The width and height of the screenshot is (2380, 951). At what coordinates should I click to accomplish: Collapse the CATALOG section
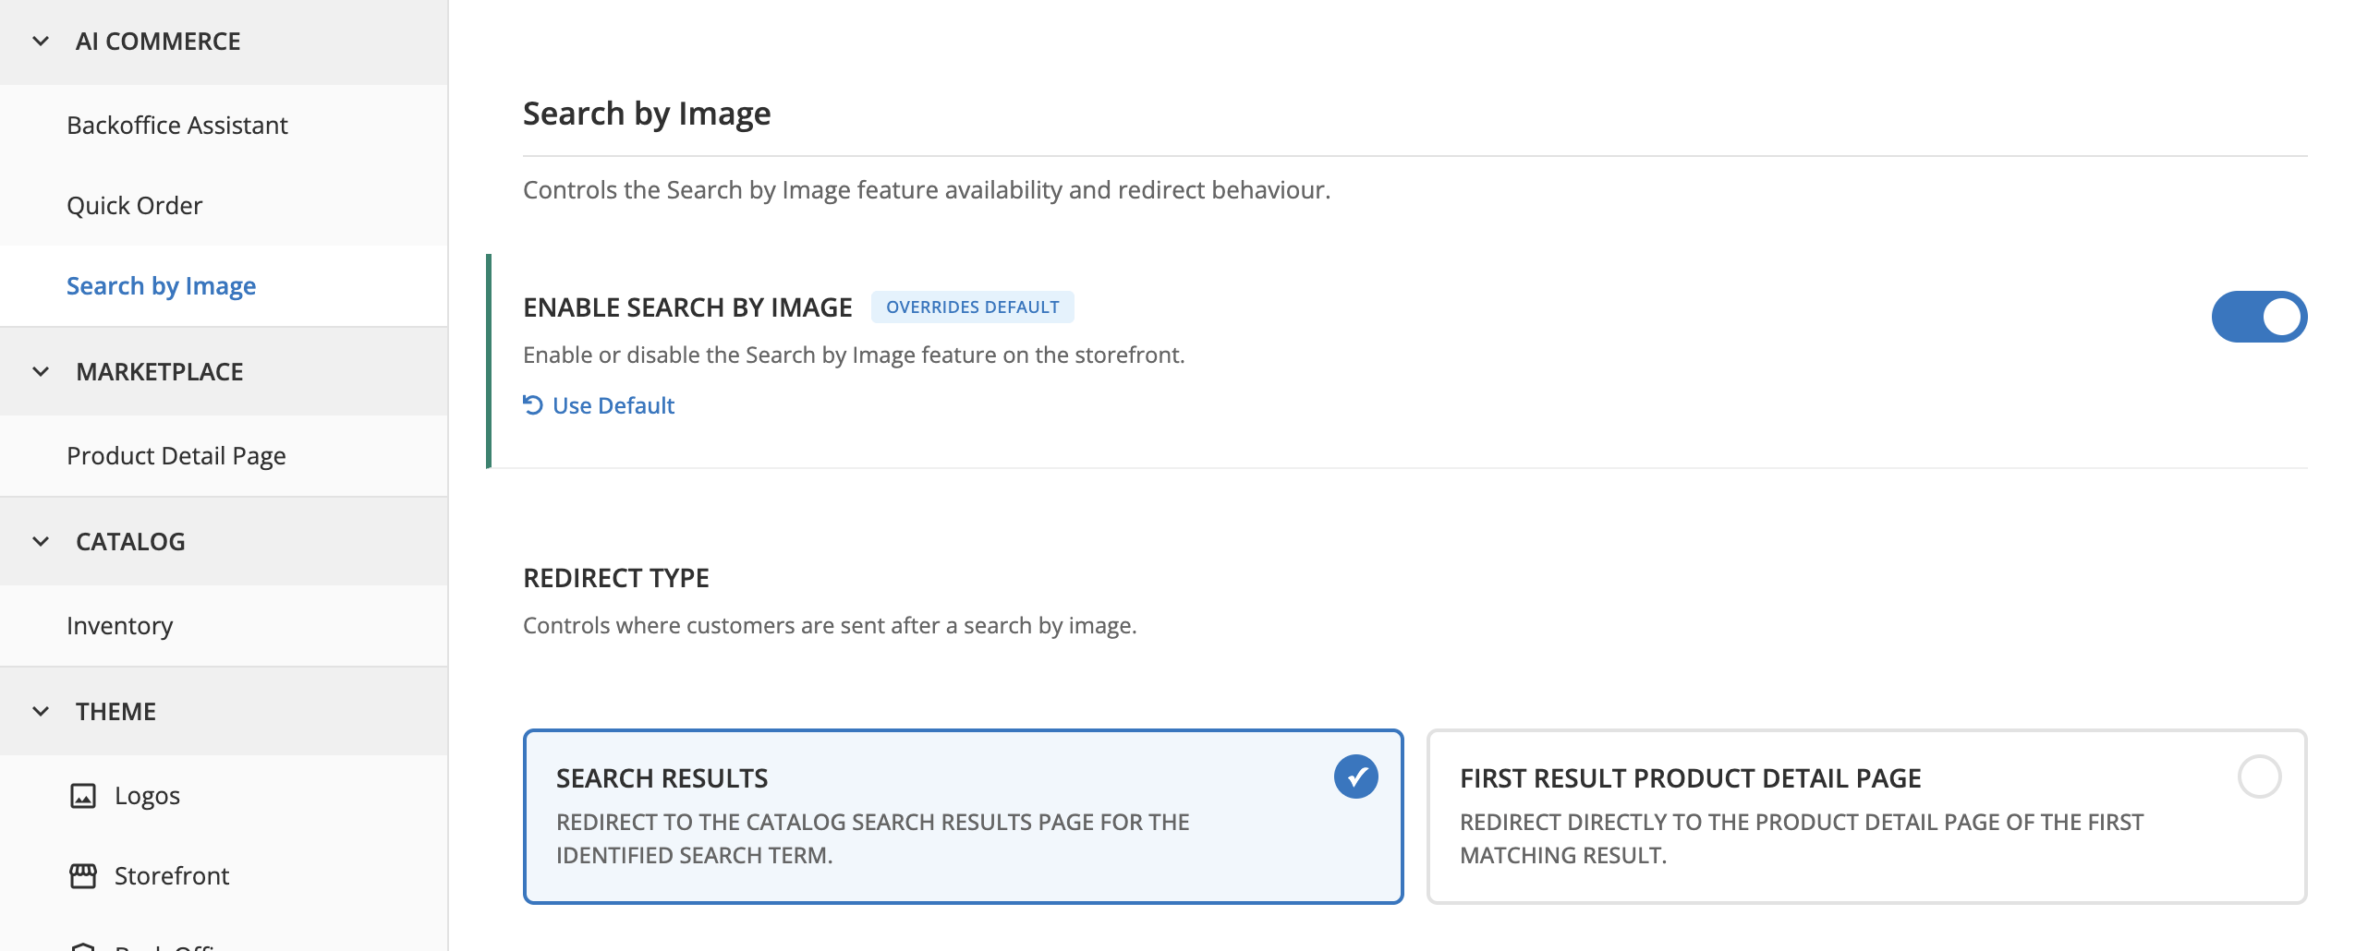coord(39,541)
